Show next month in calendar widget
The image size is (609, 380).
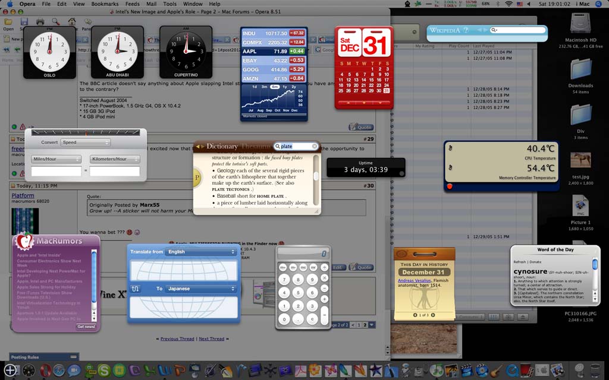pos(380,103)
